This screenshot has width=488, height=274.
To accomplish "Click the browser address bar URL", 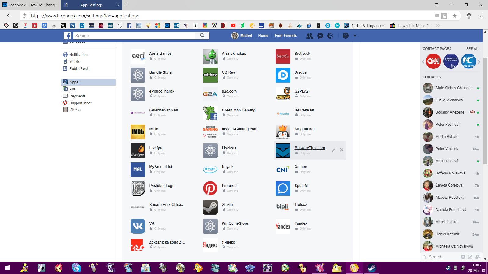I will tap(85, 16).
